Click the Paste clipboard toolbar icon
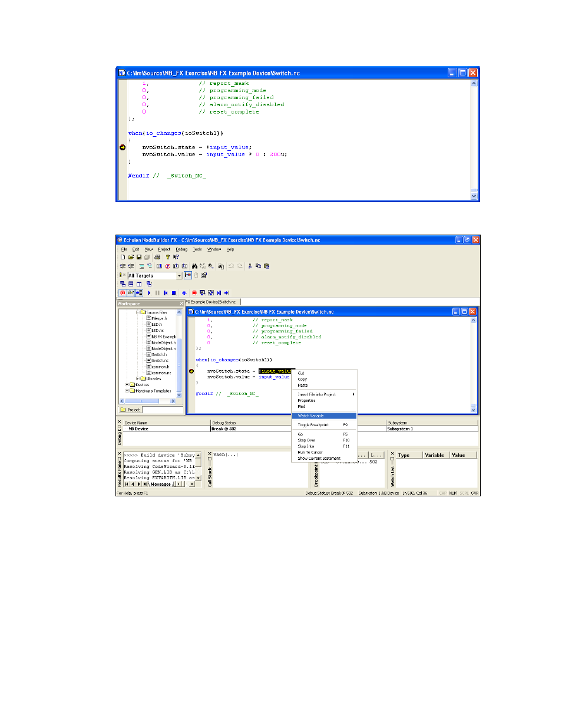This screenshot has height=728, width=562. pyautogui.click(x=266, y=266)
